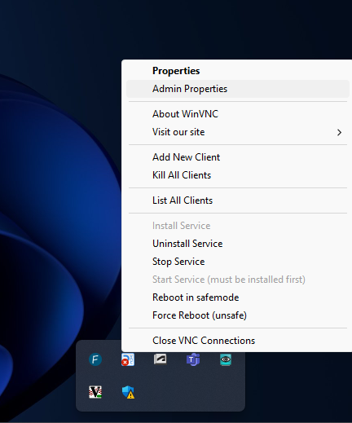The height and width of the screenshot is (423, 352).
Task: Select Uninstall Service
Action: (238, 244)
